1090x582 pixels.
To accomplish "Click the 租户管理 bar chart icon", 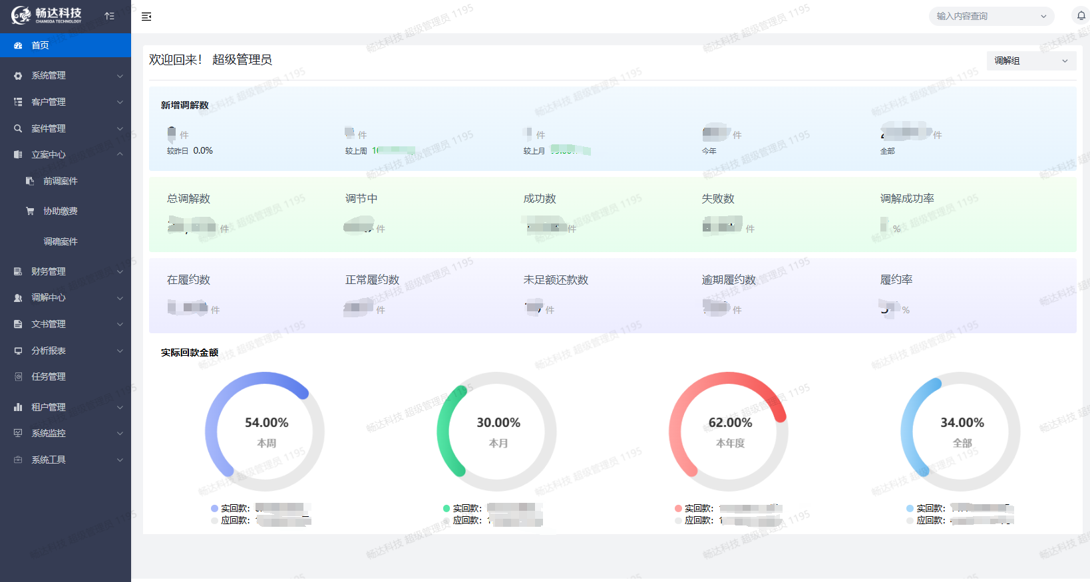I will point(18,407).
